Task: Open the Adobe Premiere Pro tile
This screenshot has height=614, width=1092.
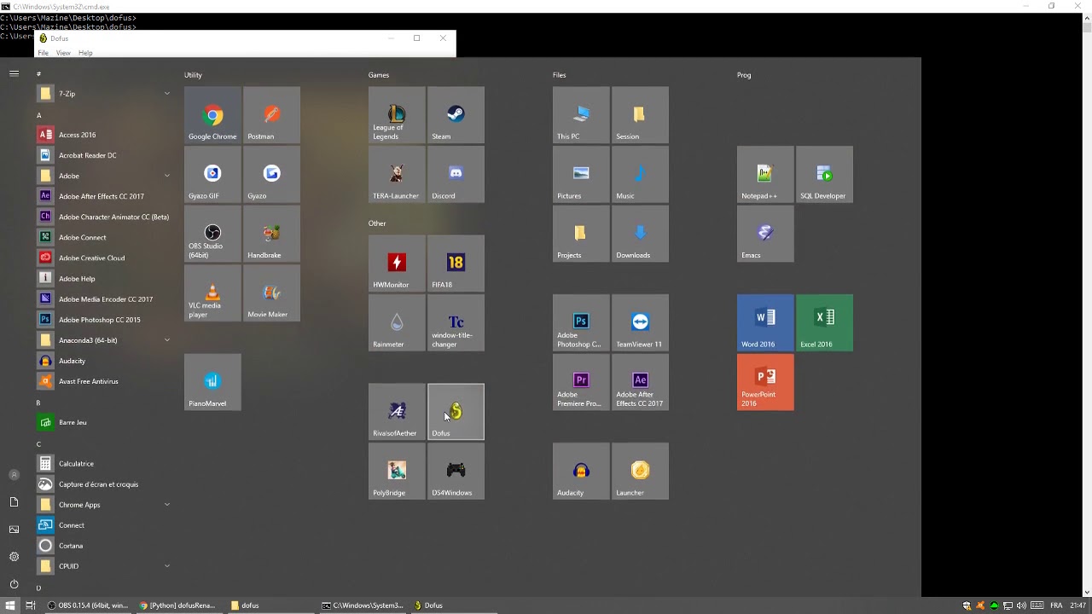Action: click(581, 382)
